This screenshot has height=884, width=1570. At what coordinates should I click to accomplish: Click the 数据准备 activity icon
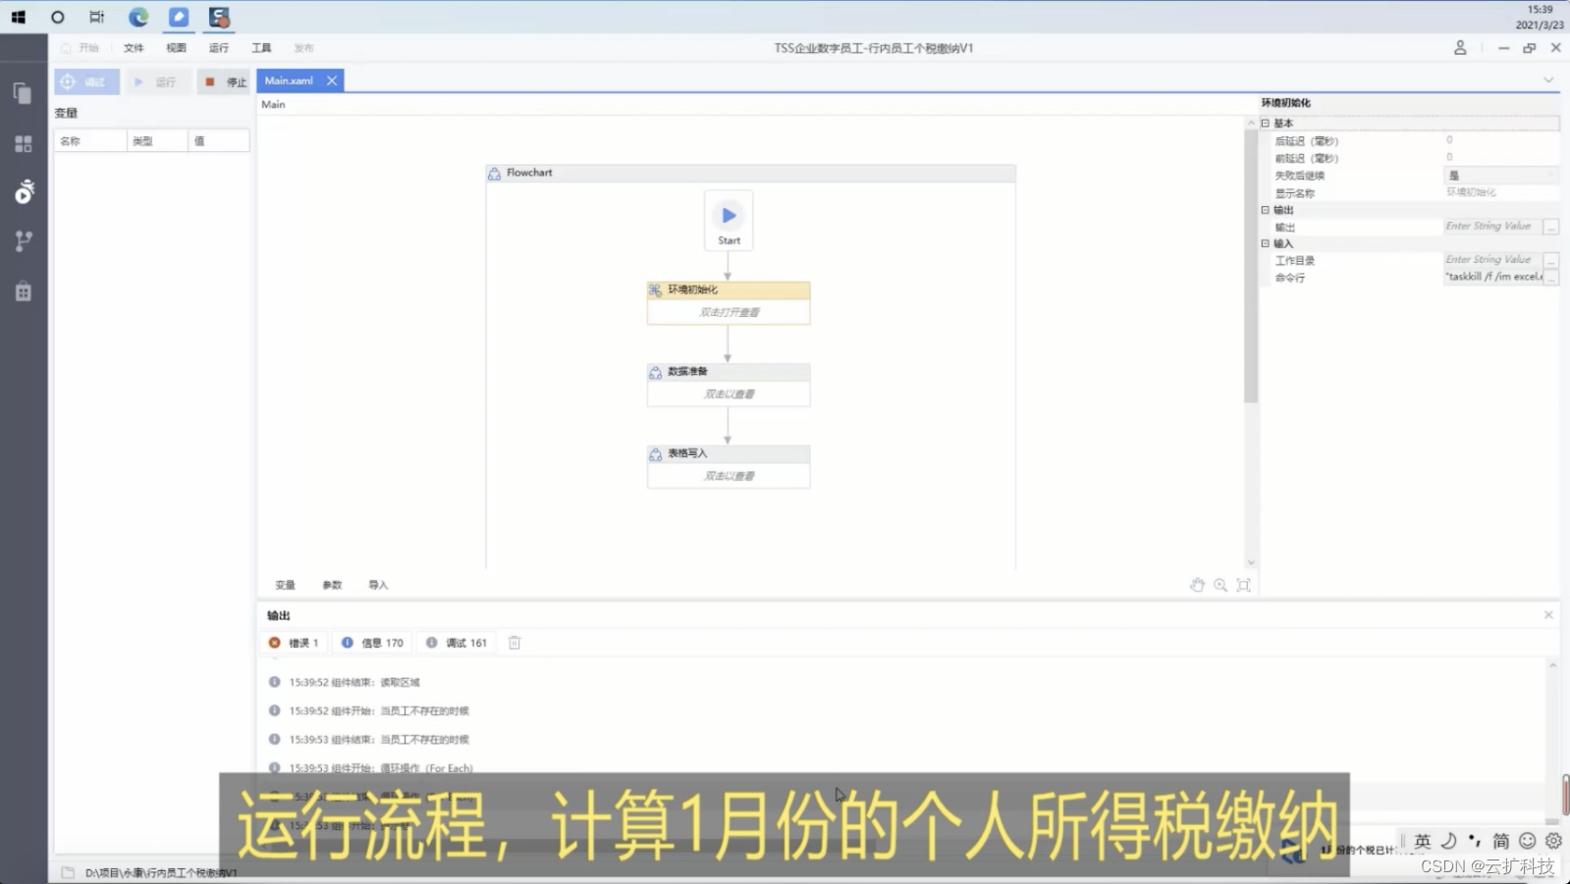point(655,372)
